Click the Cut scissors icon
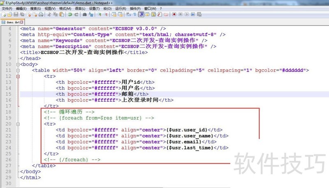Image resolution: width=329 pixels, height=188 pixels. [x=49, y=14]
